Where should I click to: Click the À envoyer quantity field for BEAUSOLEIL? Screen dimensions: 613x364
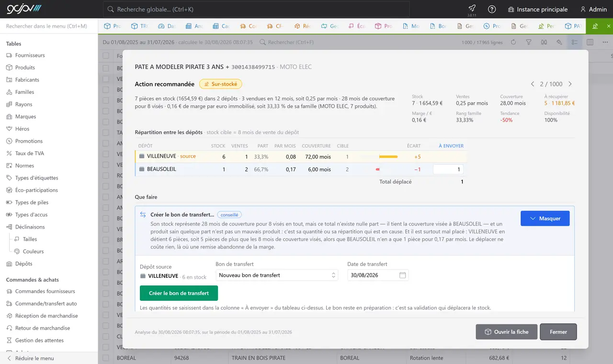448,169
